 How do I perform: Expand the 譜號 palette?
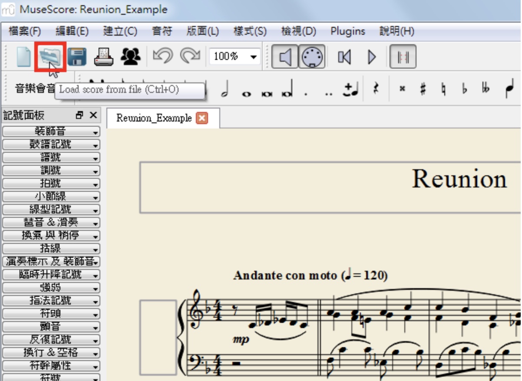pyautogui.click(x=51, y=158)
